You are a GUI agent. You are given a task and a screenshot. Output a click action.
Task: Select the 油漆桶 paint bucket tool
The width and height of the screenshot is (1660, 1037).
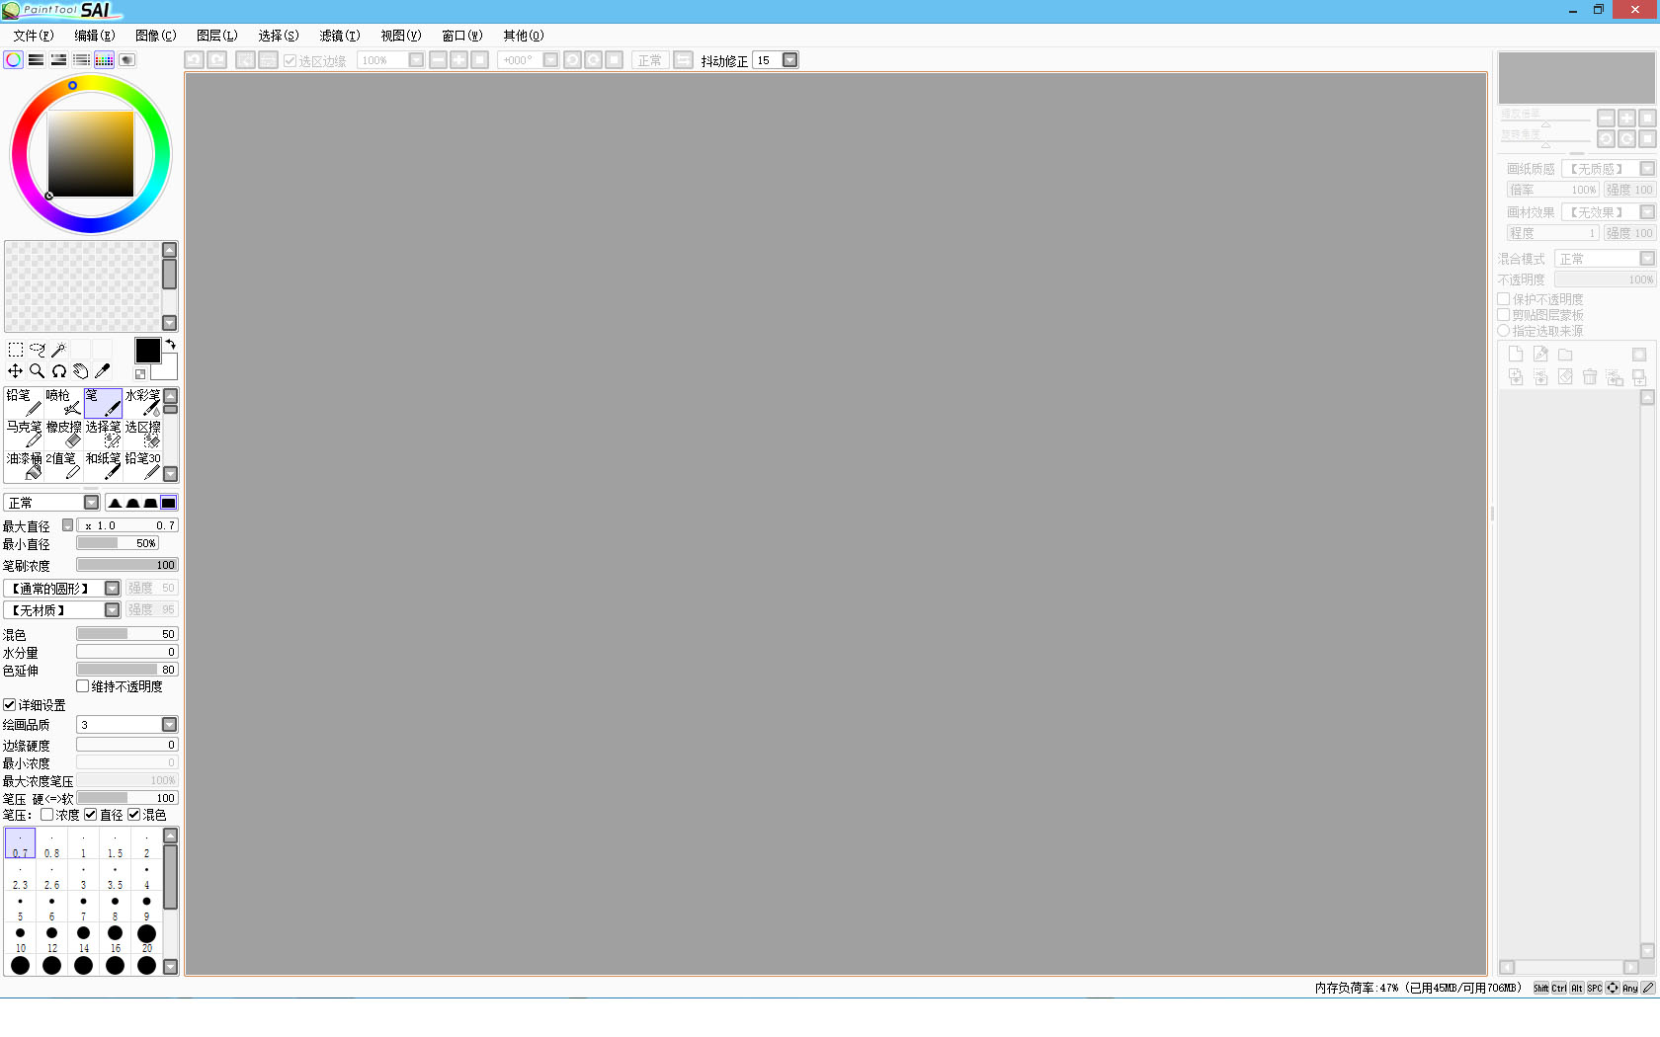pyautogui.click(x=24, y=465)
